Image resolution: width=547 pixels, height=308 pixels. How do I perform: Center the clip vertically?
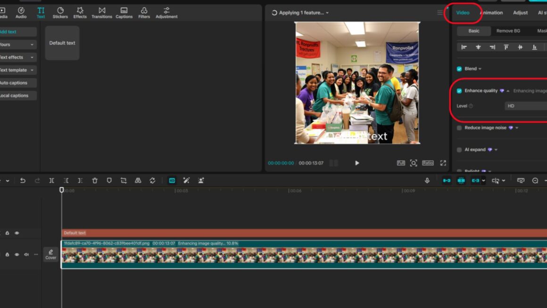click(520, 47)
